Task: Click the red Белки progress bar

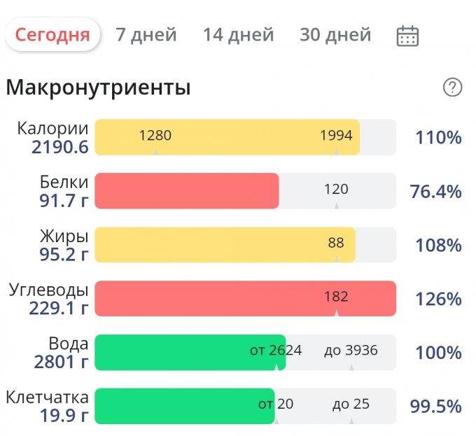Action: [186, 191]
